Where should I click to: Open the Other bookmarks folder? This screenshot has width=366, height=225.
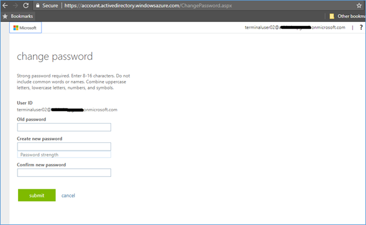coord(347,16)
